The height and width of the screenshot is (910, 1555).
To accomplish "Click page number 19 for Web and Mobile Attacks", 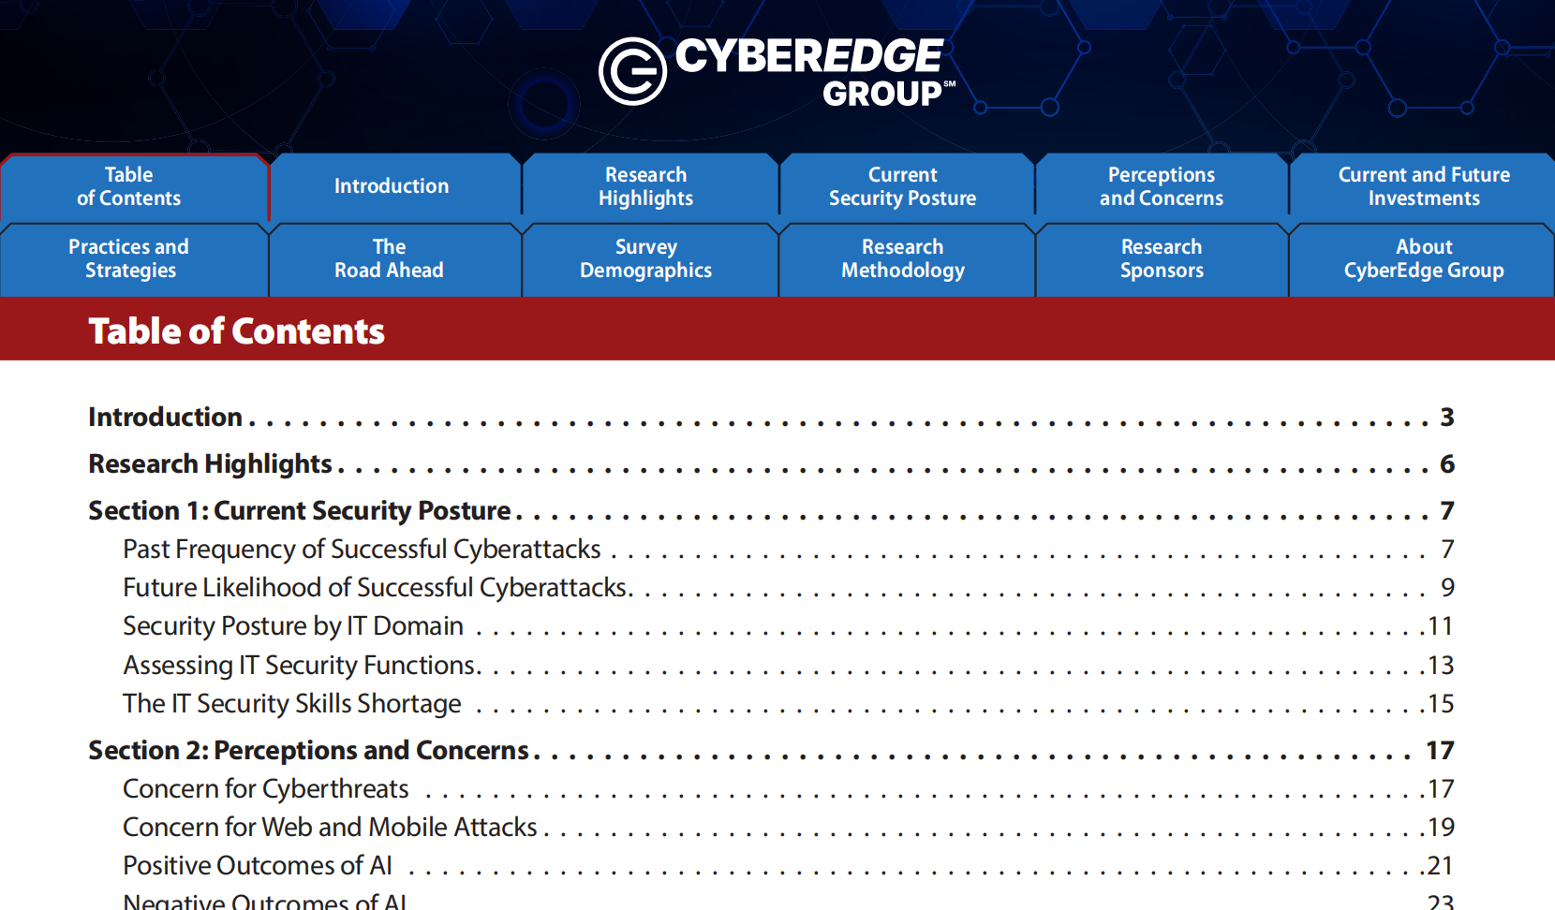I will coord(1441,828).
